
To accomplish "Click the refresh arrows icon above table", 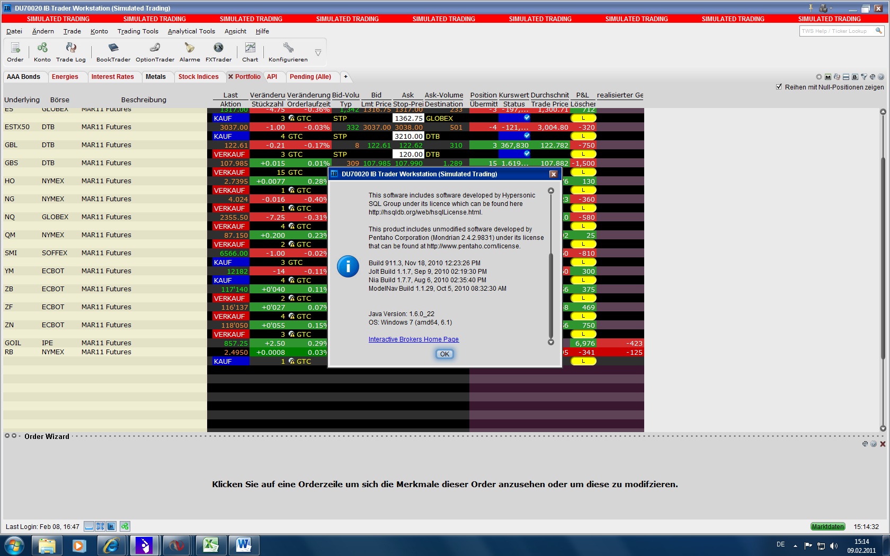I will pos(837,77).
